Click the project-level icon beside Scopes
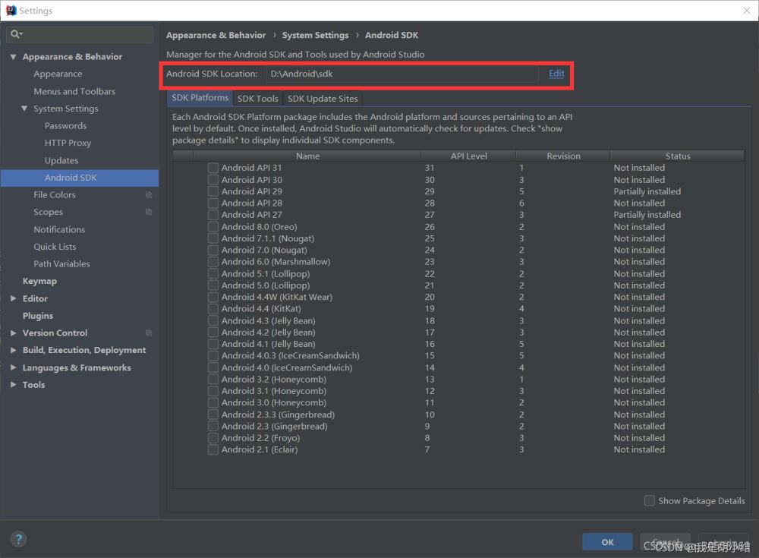759x558 pixels. coord(149,212)
